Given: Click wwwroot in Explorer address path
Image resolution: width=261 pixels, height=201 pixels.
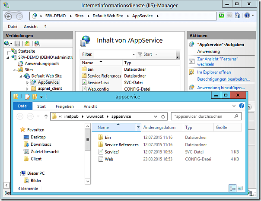Looking at the screenshot, I should coord(95,116).
